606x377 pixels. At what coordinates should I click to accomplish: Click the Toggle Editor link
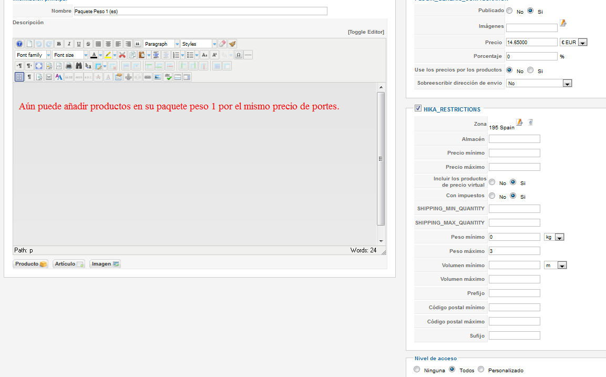pos(366,32)
